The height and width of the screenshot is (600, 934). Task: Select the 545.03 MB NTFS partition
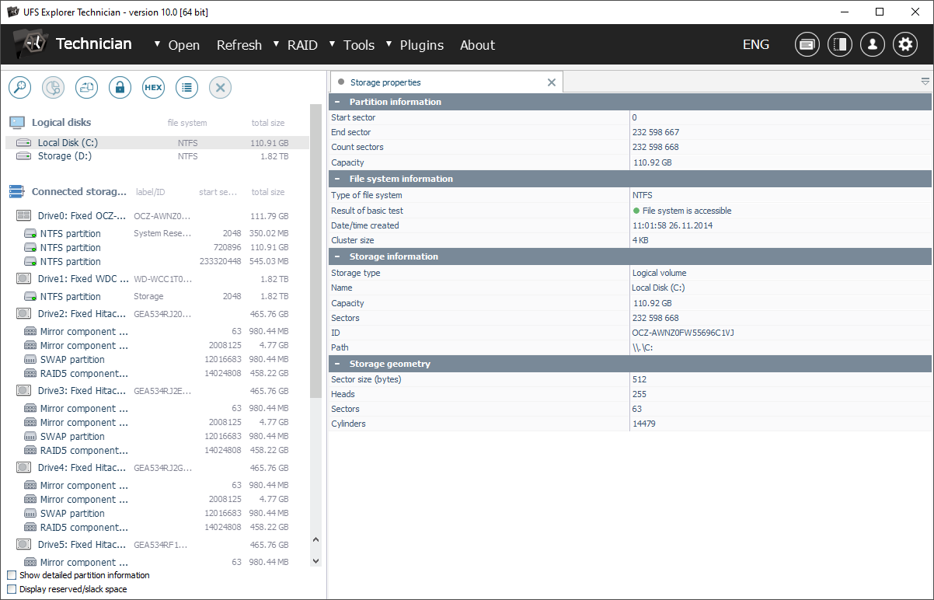click(157, 261)
